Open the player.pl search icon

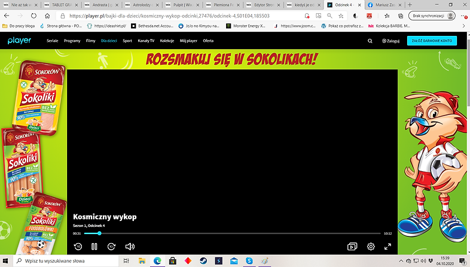pos(370,41)
